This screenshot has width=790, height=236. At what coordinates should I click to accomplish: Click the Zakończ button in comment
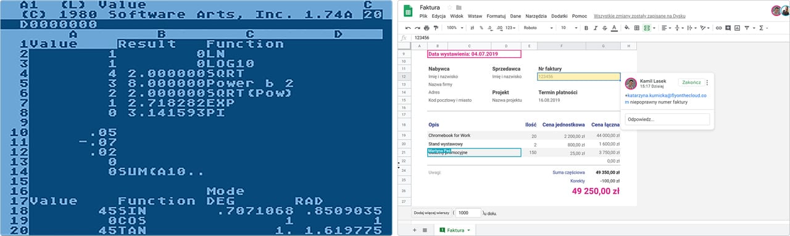(691, 83)
